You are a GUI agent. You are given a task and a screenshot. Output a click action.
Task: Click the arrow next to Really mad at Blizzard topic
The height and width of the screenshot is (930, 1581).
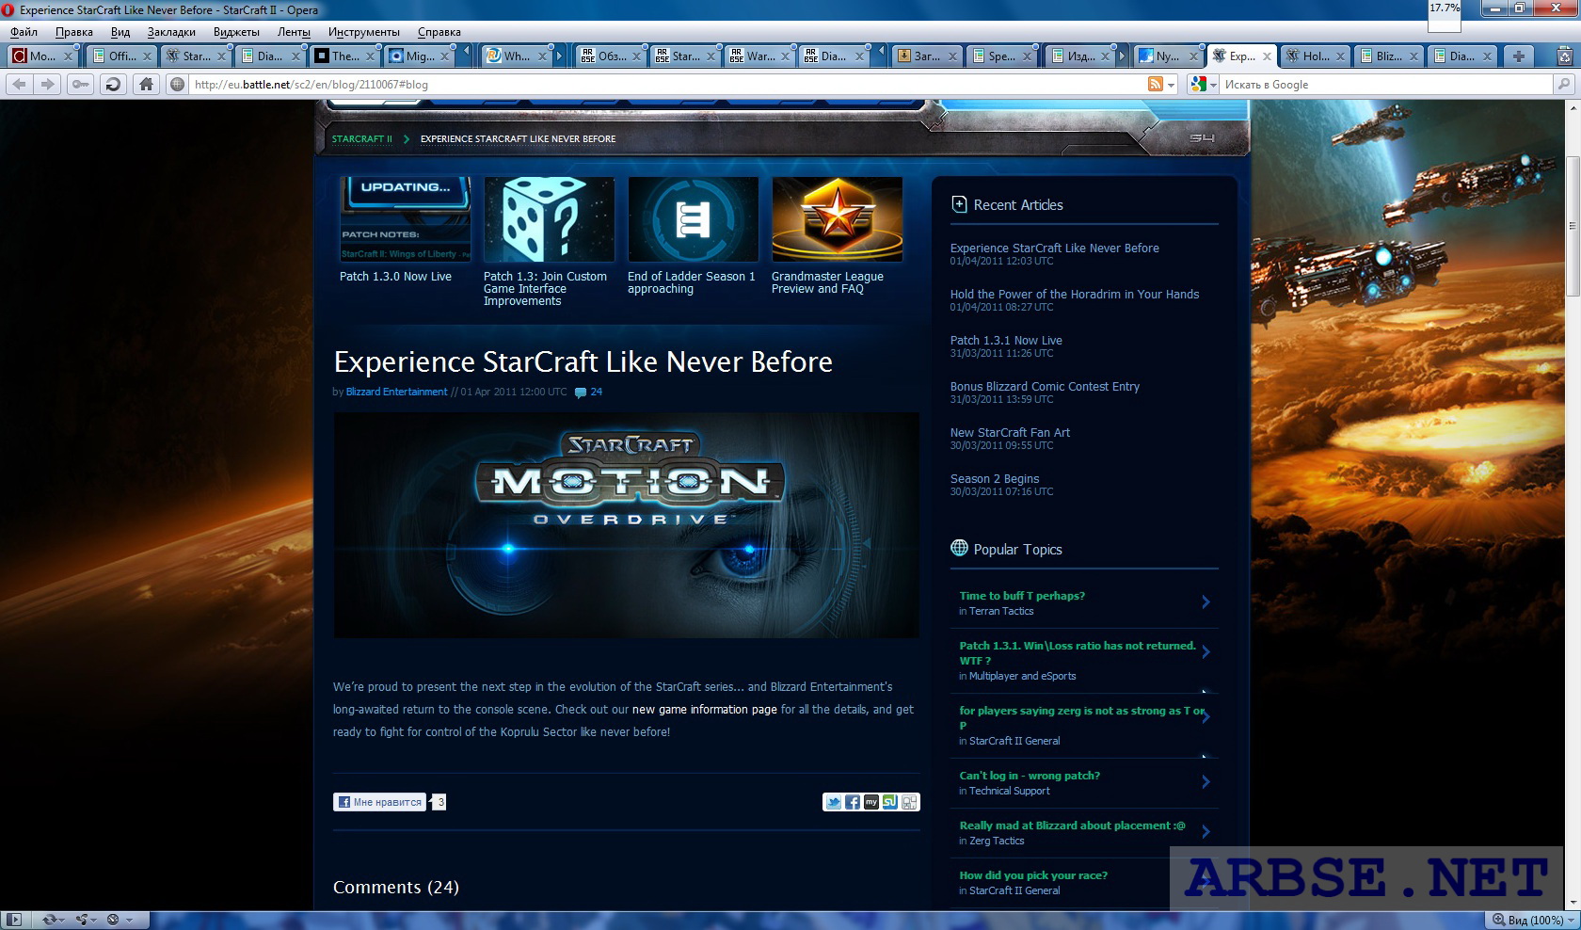(1206, 831)
